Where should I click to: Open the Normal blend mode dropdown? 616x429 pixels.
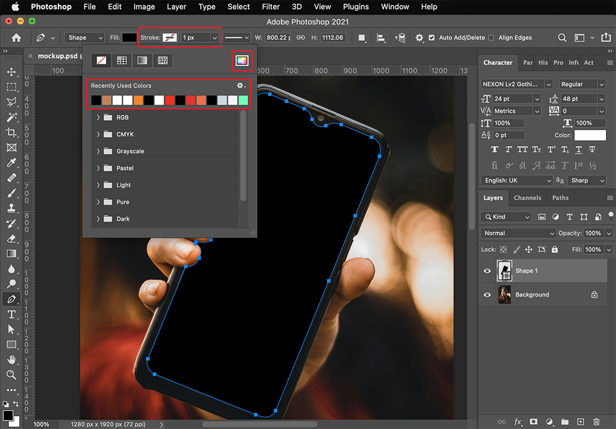point(518,233)
